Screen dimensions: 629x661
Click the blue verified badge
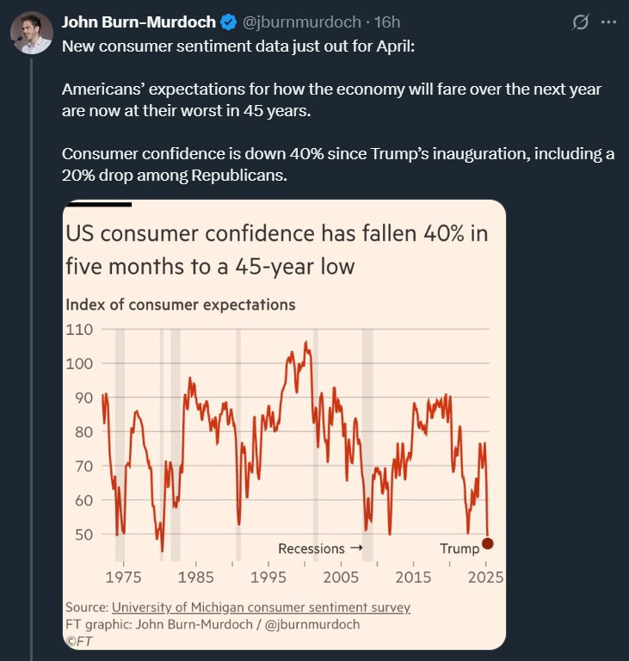pyautogui.click(x=229, y=22)
